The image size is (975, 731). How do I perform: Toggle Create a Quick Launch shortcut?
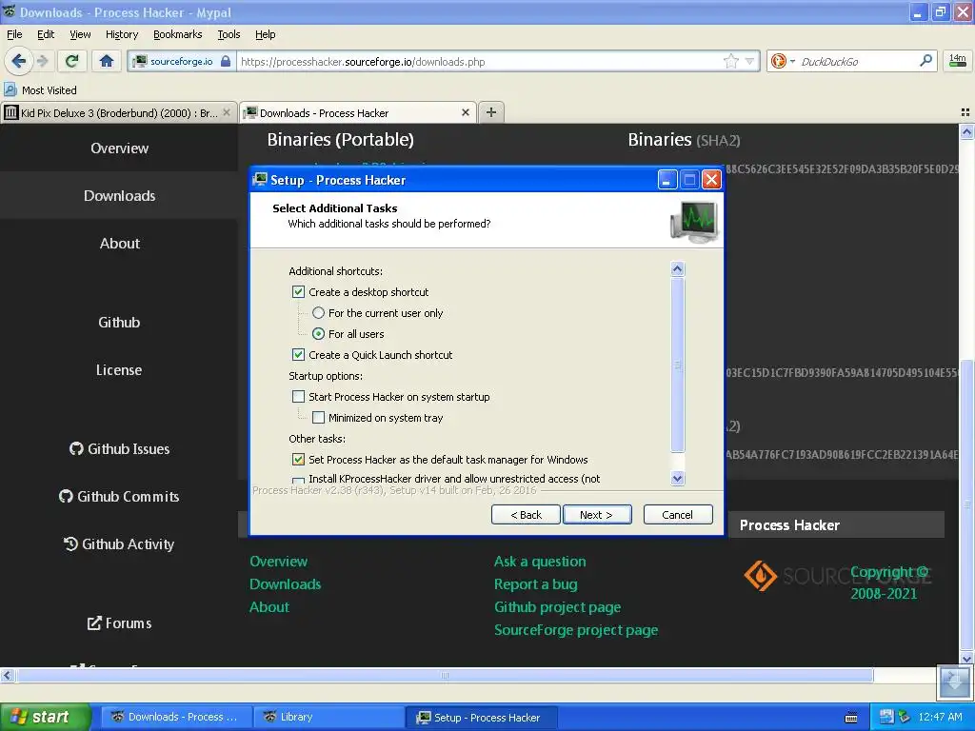point(298,354)
